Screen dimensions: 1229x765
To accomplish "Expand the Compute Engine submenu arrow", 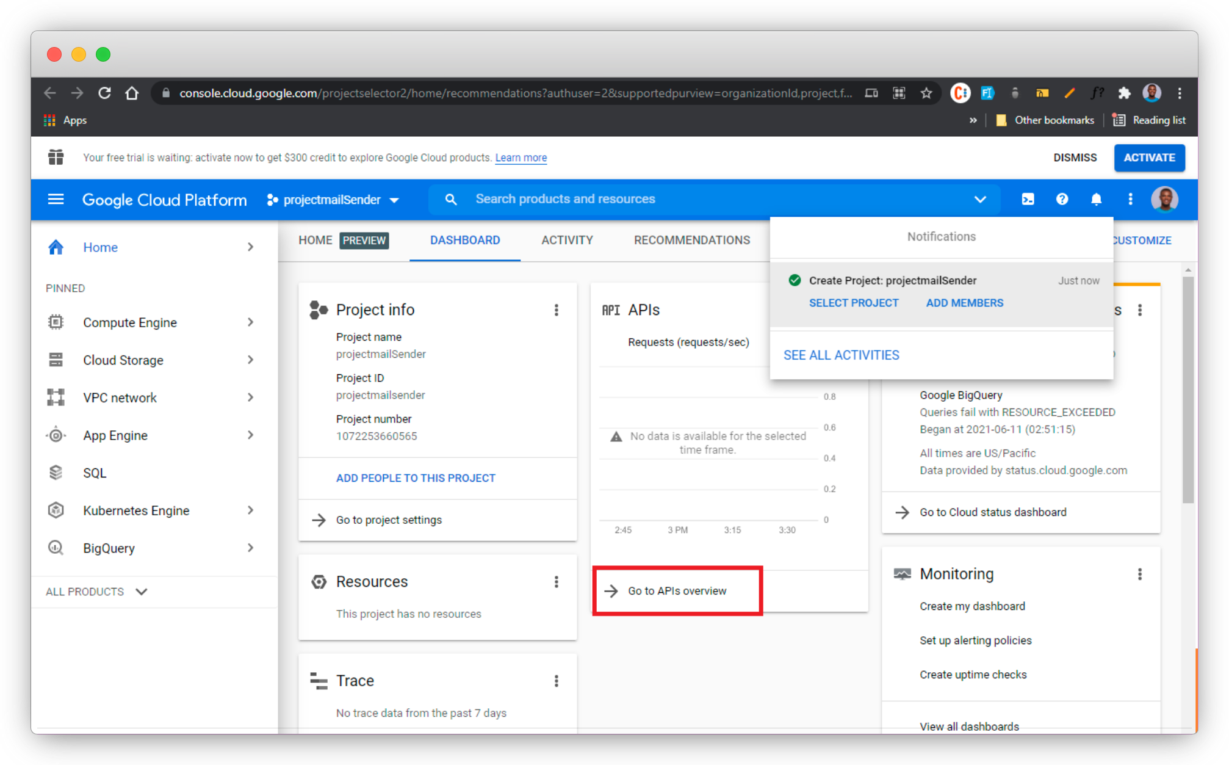I will click(x=250, y=322).
